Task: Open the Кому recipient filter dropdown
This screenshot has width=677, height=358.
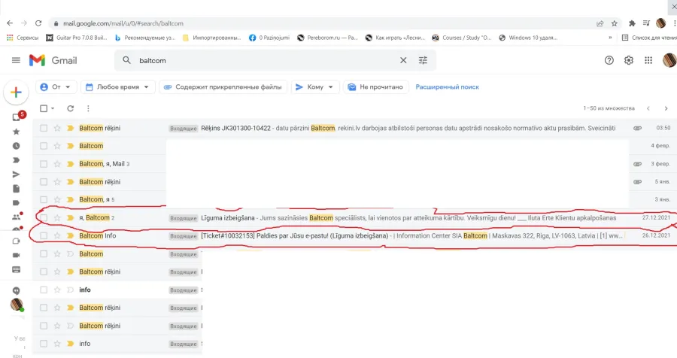Action: coord(315,86)
